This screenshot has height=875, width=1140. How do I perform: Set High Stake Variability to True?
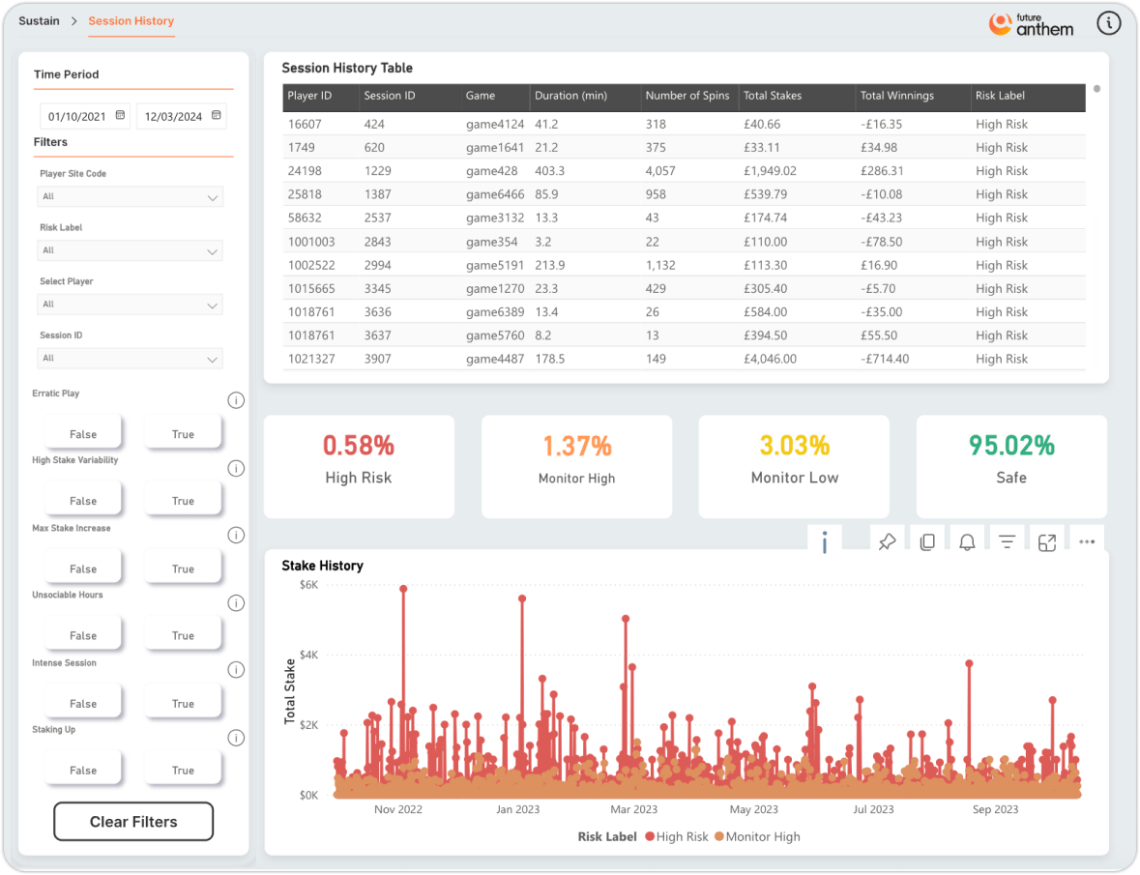[183, 501]
